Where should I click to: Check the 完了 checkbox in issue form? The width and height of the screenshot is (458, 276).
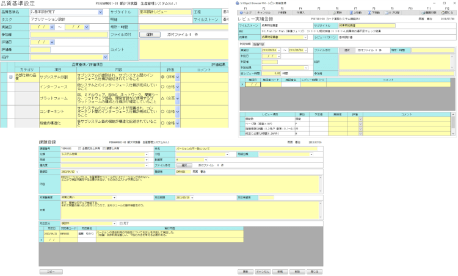click(122, 223)
